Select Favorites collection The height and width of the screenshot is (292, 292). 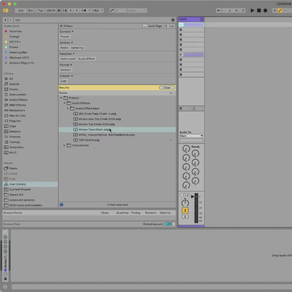15,31
